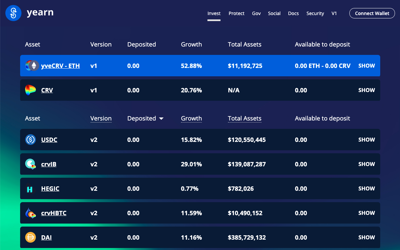Click the HEGIC token icon
The height and width of the screenshot is (250, 400).
pyautogui.click(x=31, y=189)
